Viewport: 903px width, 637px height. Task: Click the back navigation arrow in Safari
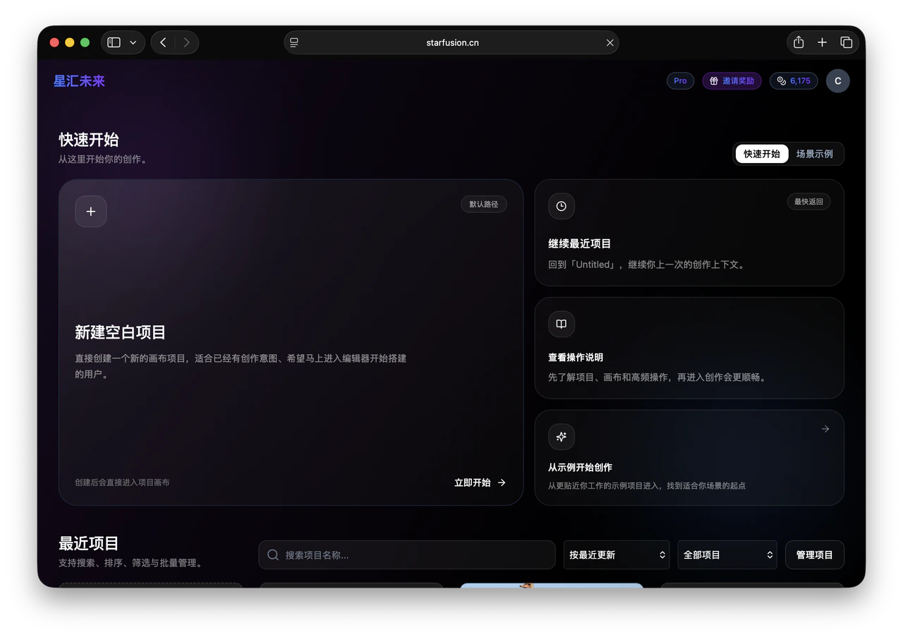click(162, 42)
